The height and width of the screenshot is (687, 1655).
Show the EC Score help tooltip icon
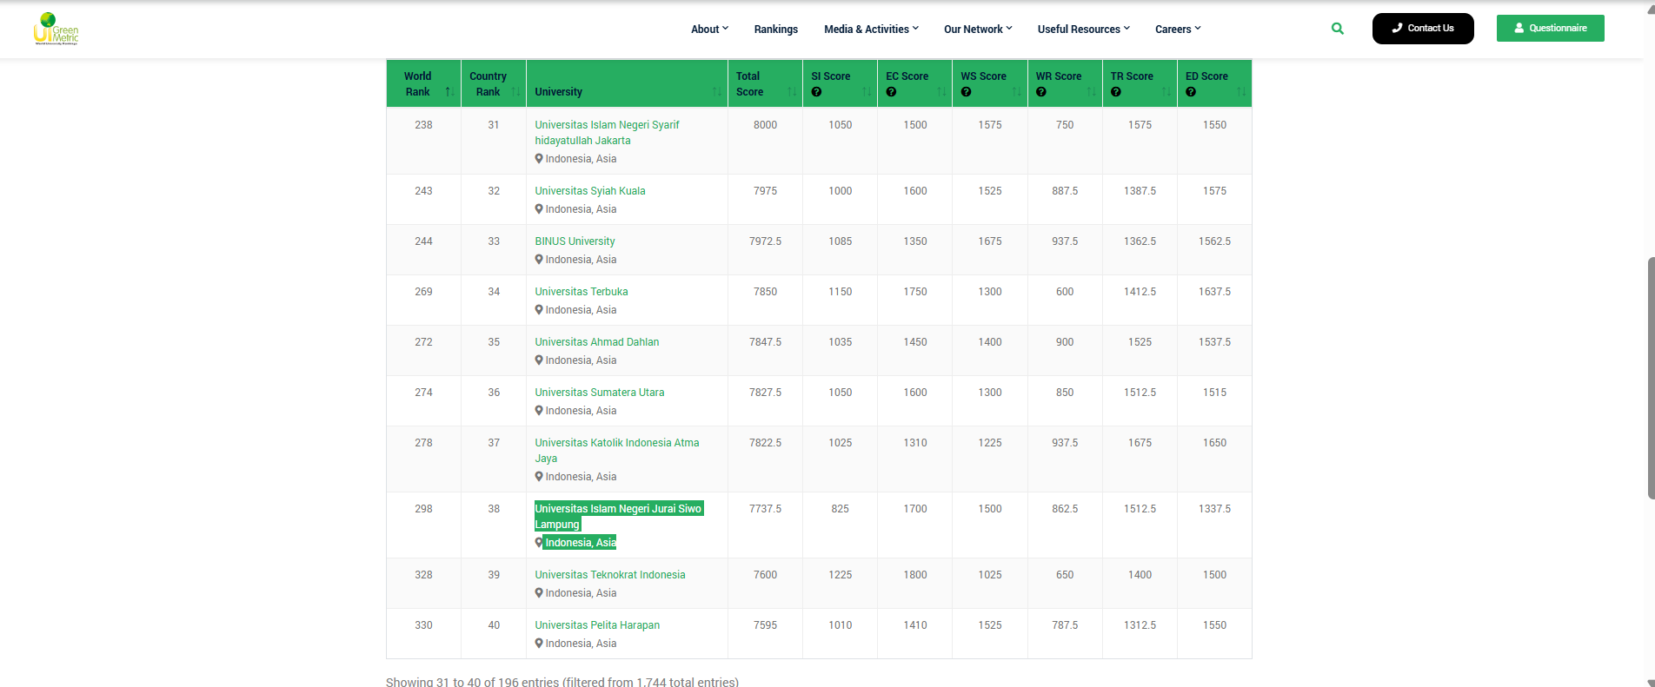[x=891, y=92]
